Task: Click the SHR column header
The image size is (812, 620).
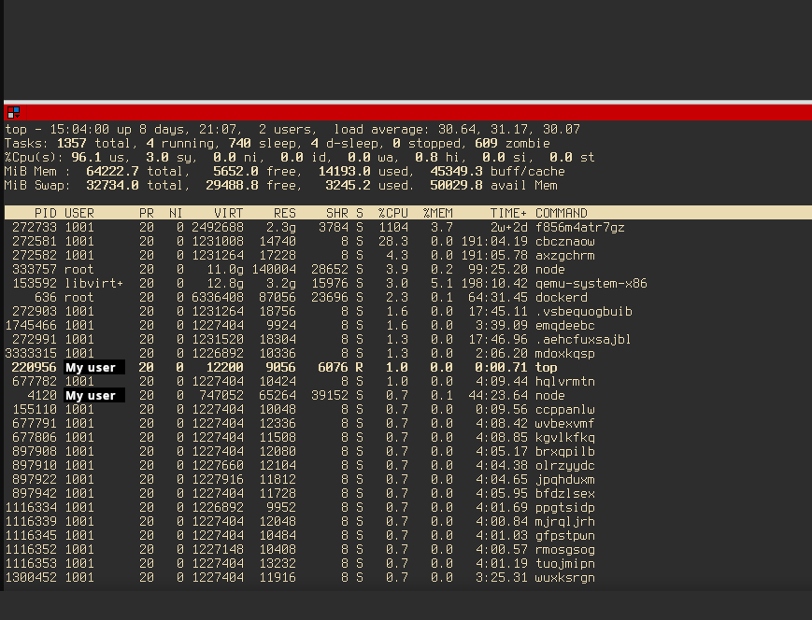Action: (337, 213)
